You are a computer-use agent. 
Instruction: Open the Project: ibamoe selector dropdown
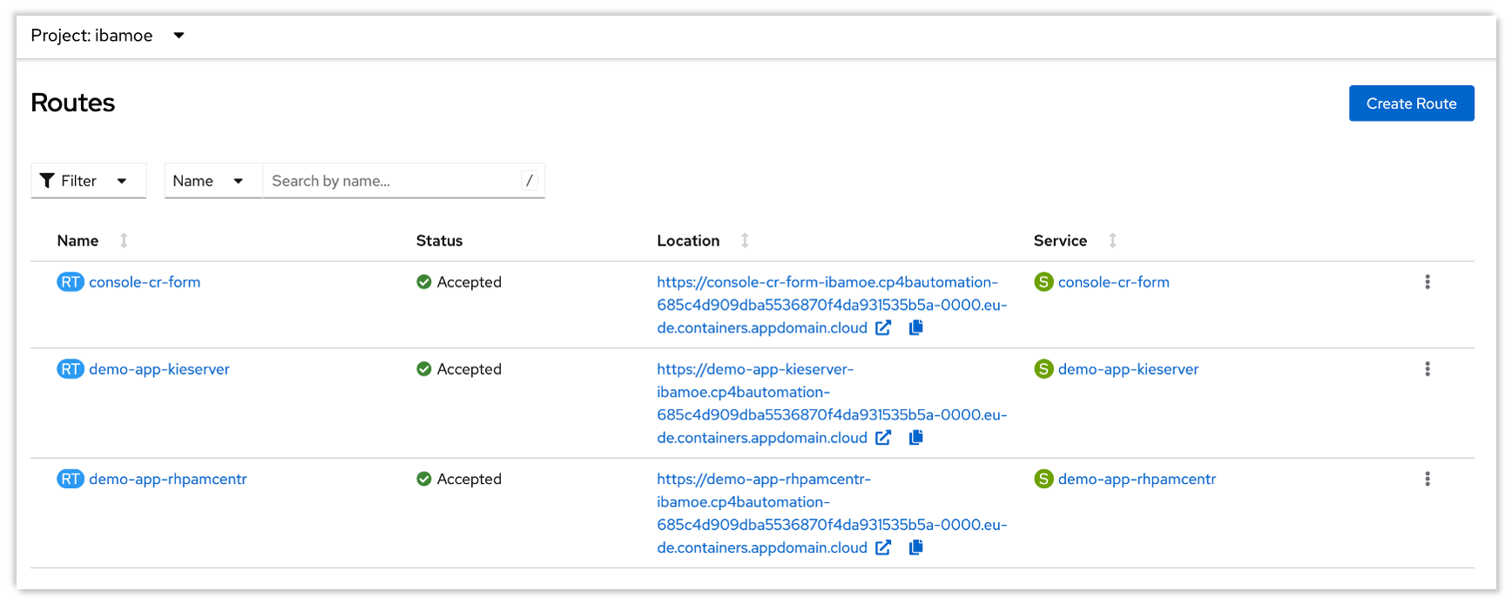pyautogui.click(x=108, y=36)
